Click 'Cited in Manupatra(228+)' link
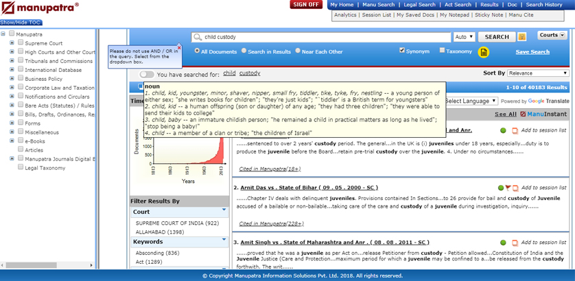Screen dimensions: 575x281 point(271,223)
